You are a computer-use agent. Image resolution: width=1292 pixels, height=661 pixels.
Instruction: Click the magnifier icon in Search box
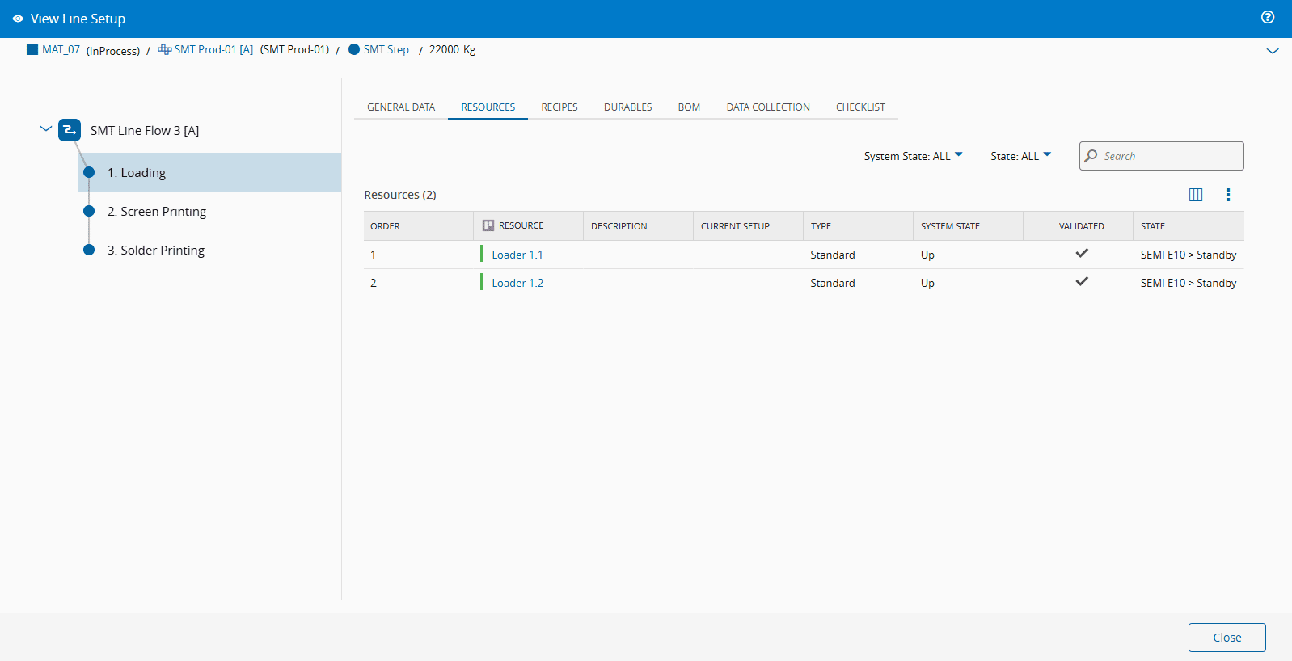1091,156
